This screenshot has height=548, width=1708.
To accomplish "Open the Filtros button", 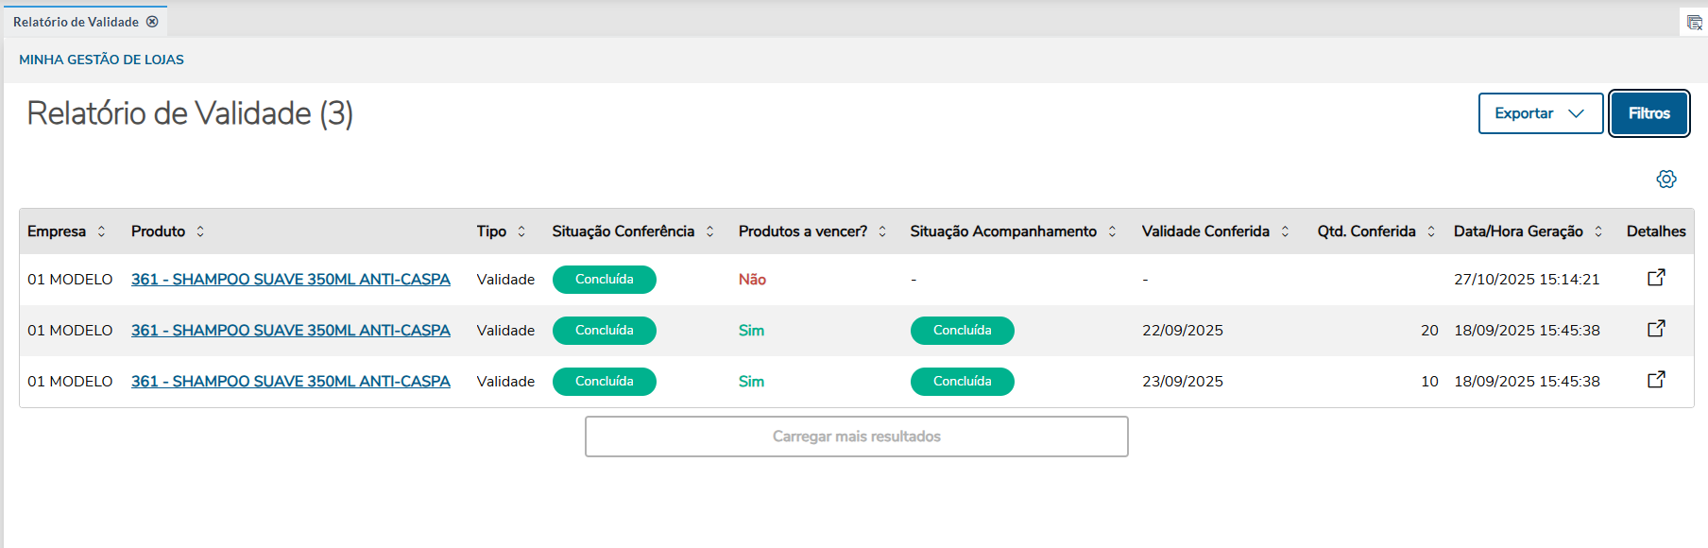I will coord(1648,113).
